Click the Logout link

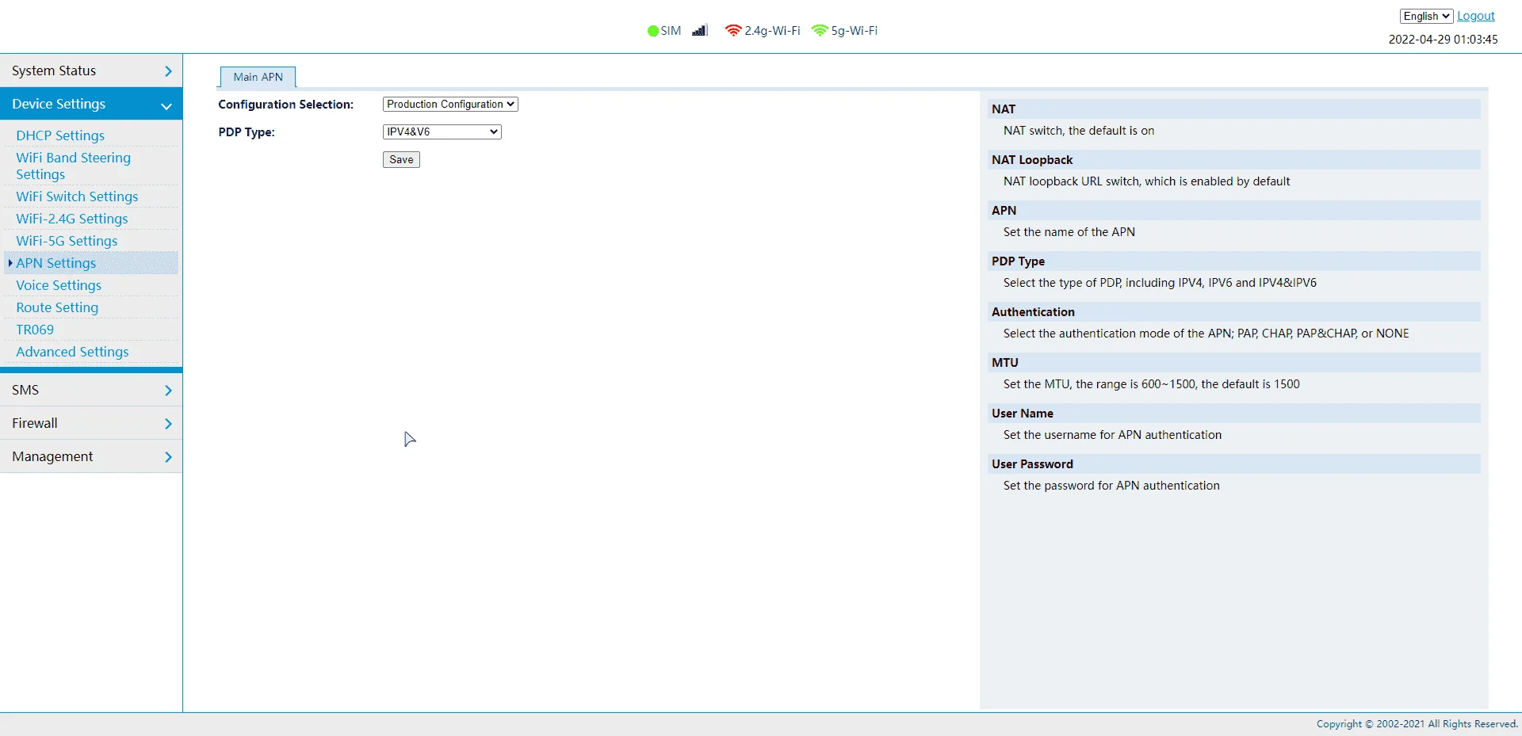coord(1476,16)
